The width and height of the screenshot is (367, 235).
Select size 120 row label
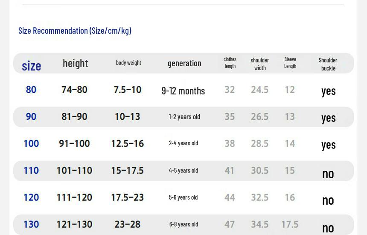point(31,197)
